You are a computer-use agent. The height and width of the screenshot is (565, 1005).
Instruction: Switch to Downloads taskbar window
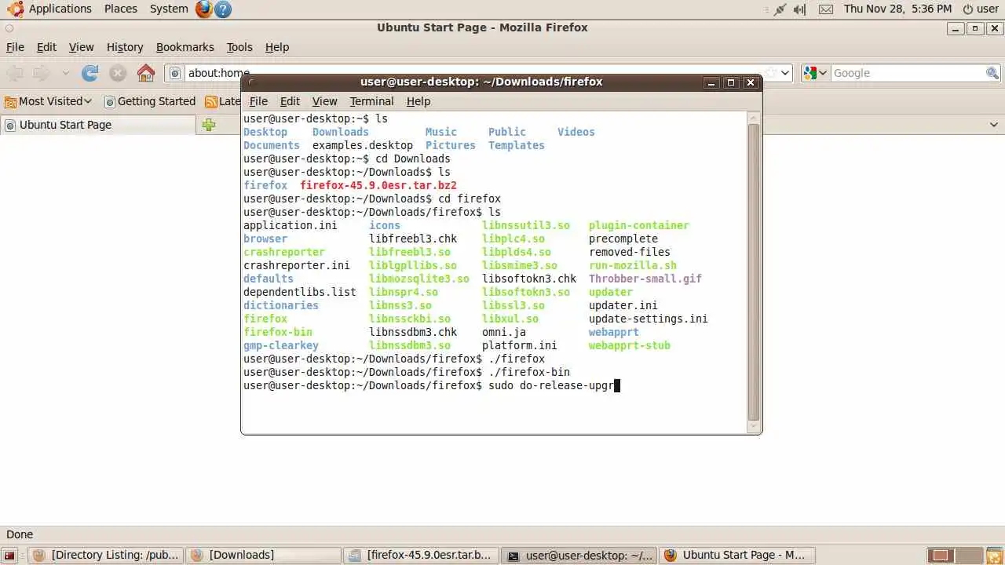(x=265, y=556)
